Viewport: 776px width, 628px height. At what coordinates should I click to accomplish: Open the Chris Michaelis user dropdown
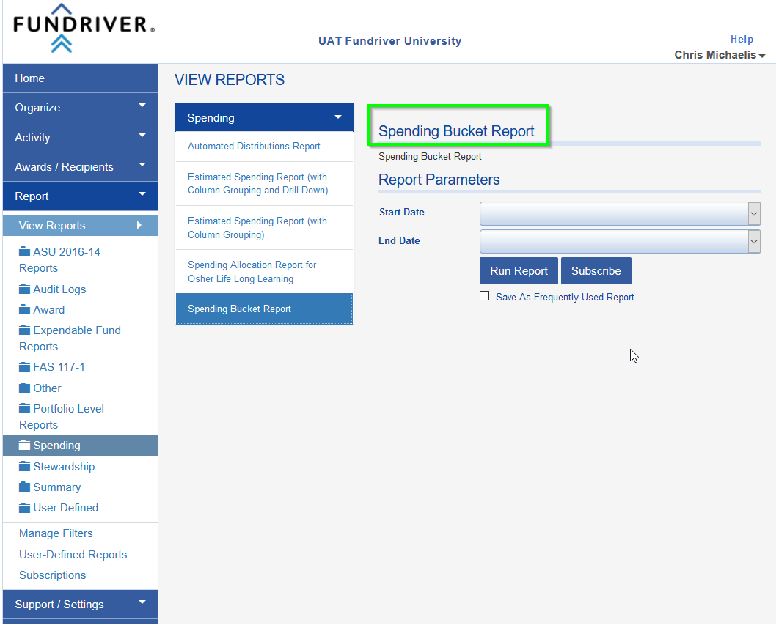pyautogui.click(x=719, y=55)
